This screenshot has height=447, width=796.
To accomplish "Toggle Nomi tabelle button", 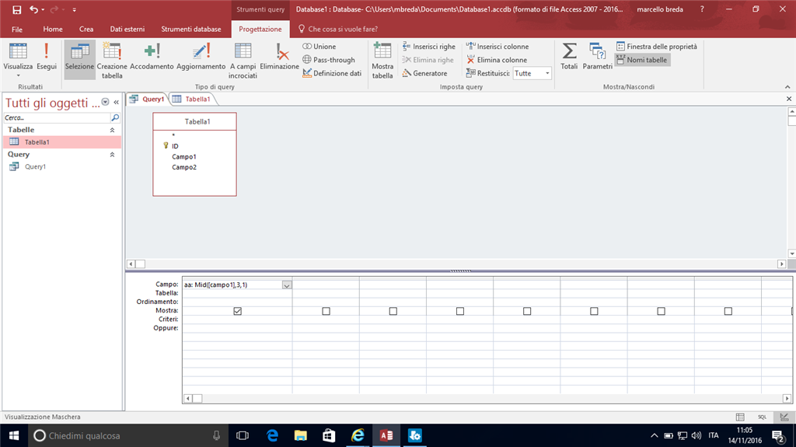I will 642,59.
